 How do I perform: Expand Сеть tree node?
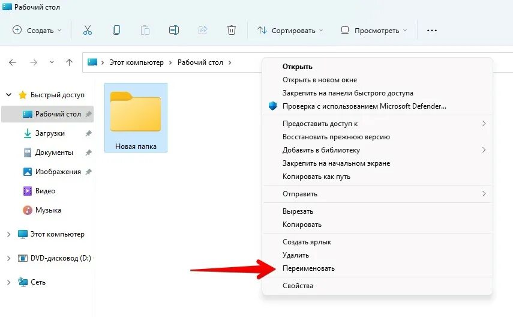(9, 282)
